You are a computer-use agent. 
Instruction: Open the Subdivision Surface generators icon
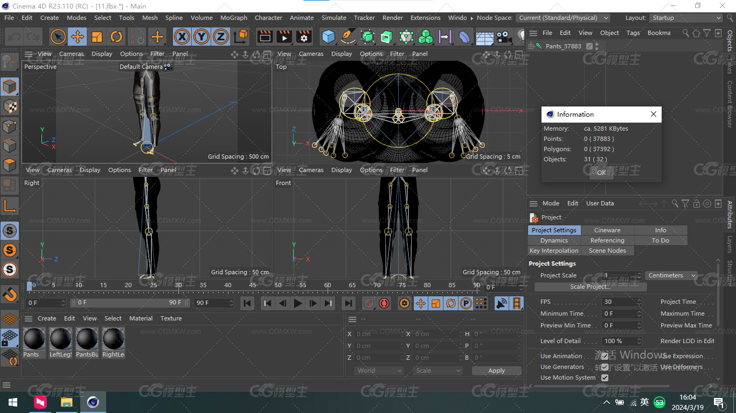coord(367,37)
